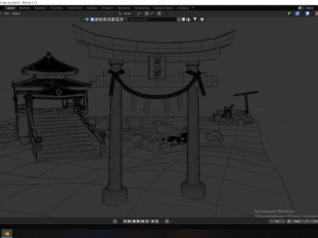
Task: Switch to the Sculpting workspace tab
Action: click(40, 8)
